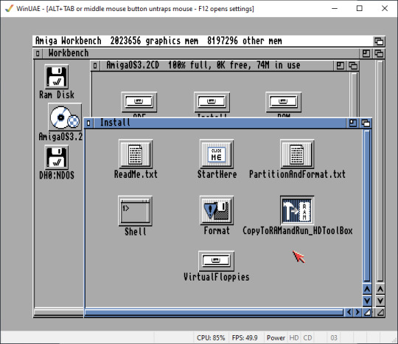398x344 pixels.
Task: Click the Install window left scroll arrow
Action: click(349, 312)
